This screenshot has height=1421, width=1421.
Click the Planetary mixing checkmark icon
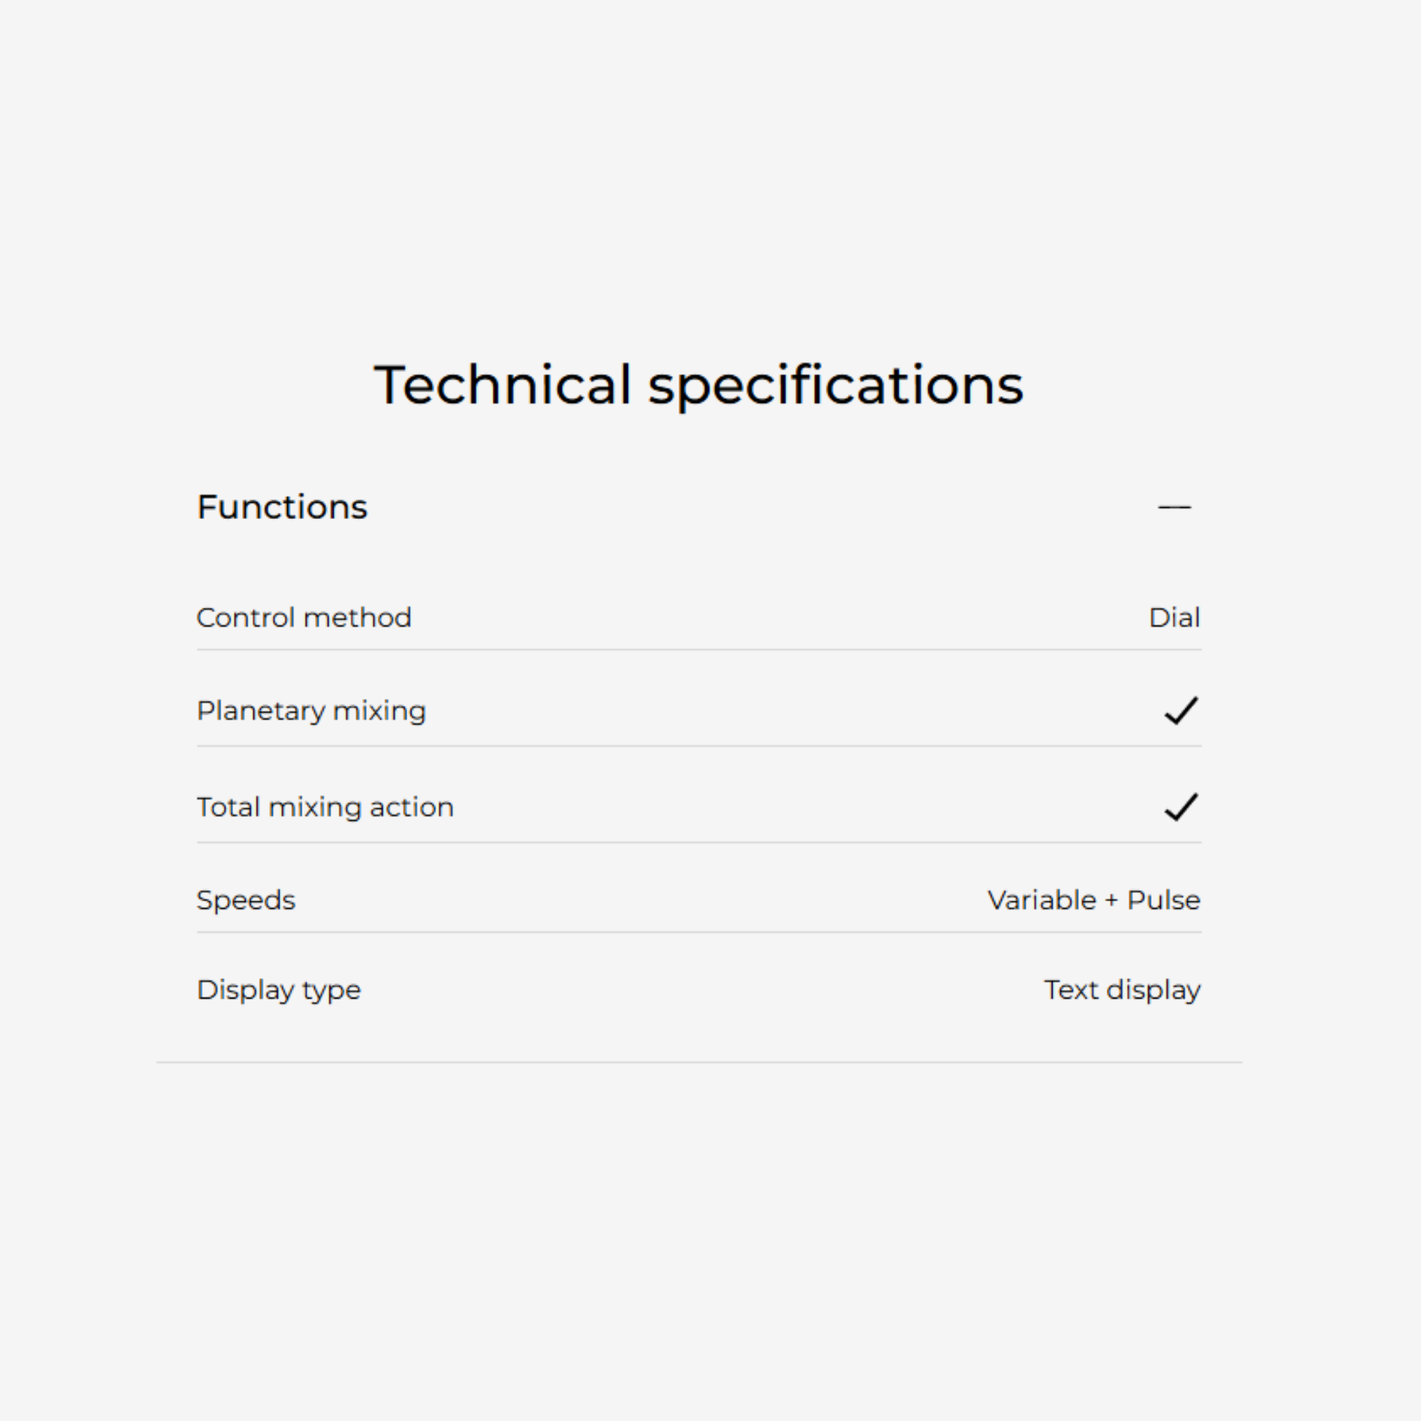(x=1181, y=711)
